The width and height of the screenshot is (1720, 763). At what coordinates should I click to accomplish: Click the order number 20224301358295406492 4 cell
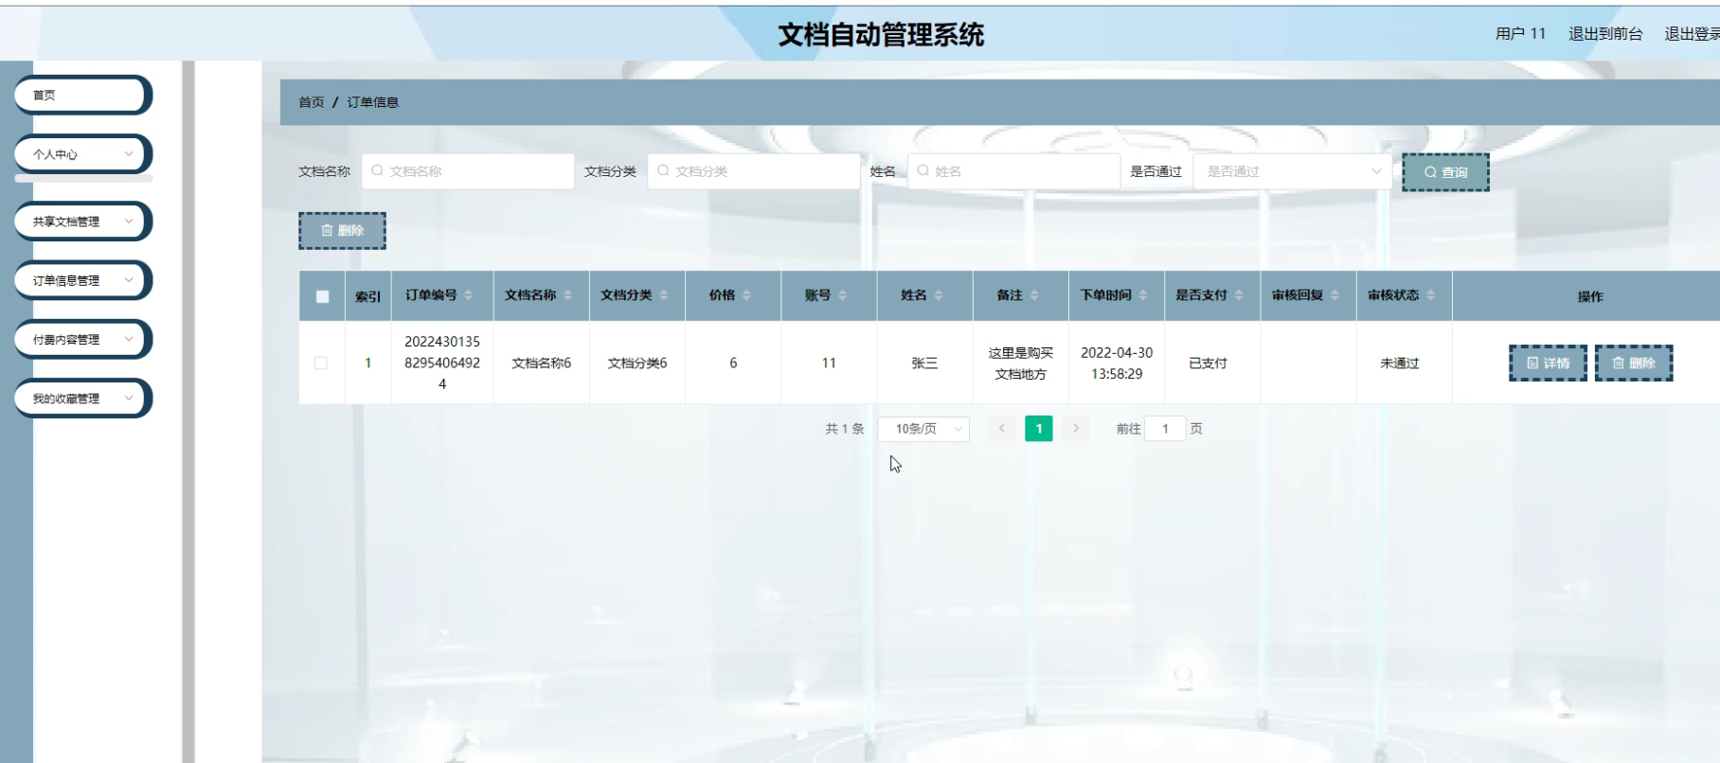(442, 363)
